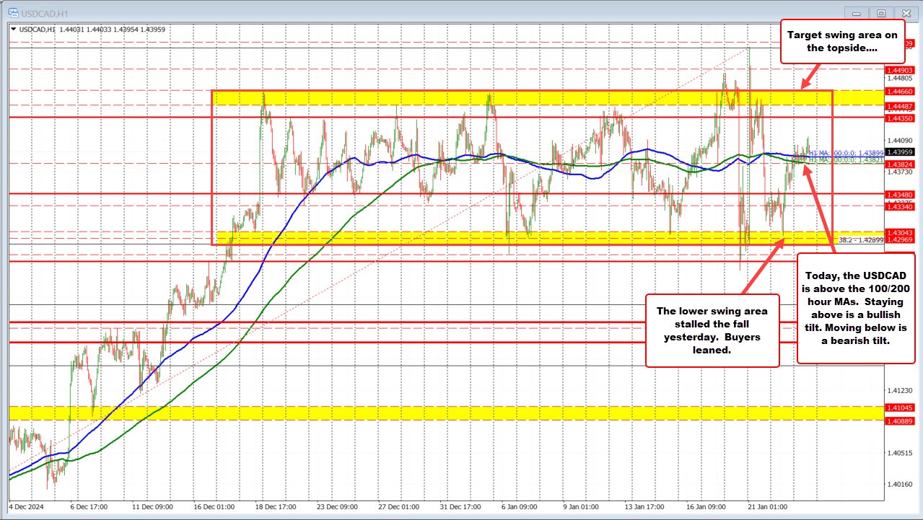This screenshot has width=923, height=520.
Task: Click the yellow zone at 1.41045
Action: click(x=433, y=414)
